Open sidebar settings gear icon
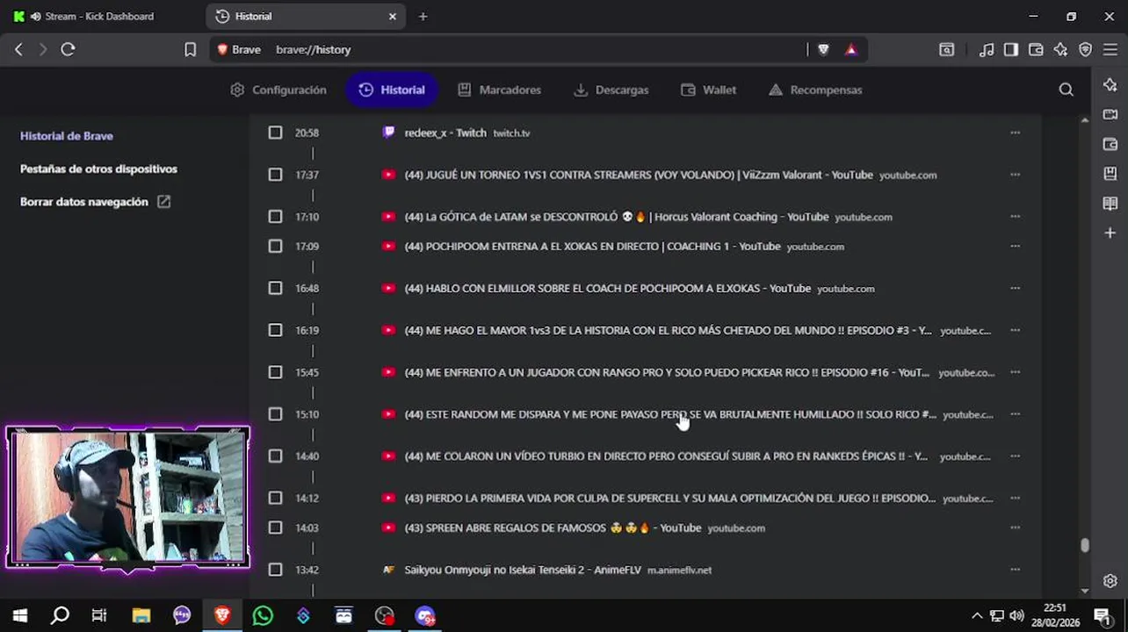 tap(1110, 581)
